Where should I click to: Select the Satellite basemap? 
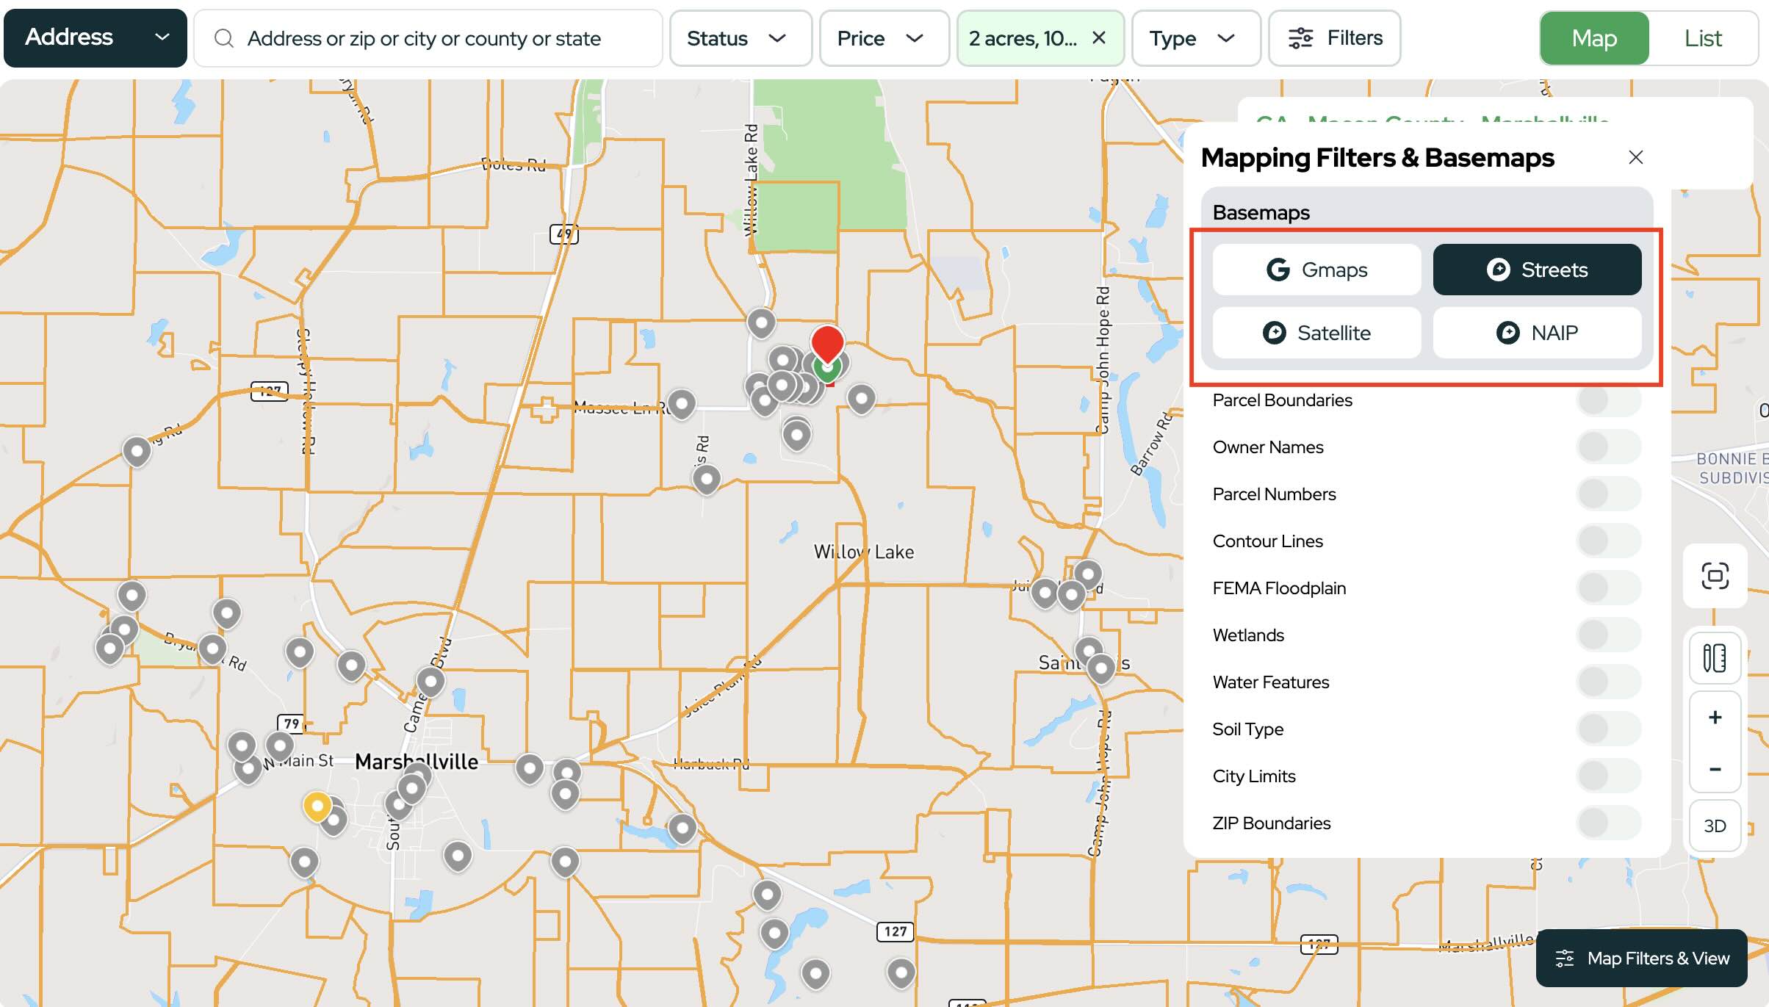(x=1316, y=333)
